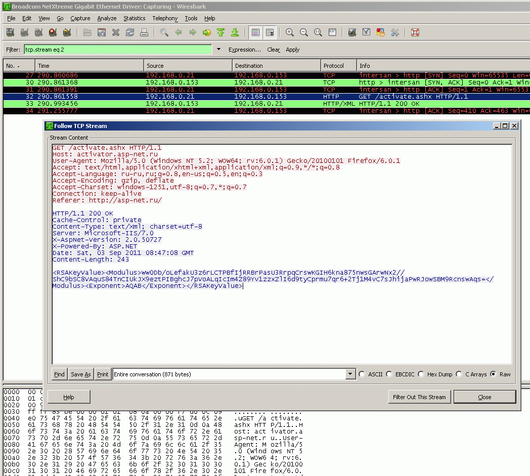
Task: Zoom in toolbar icon
Action: [x=290, y=32]
